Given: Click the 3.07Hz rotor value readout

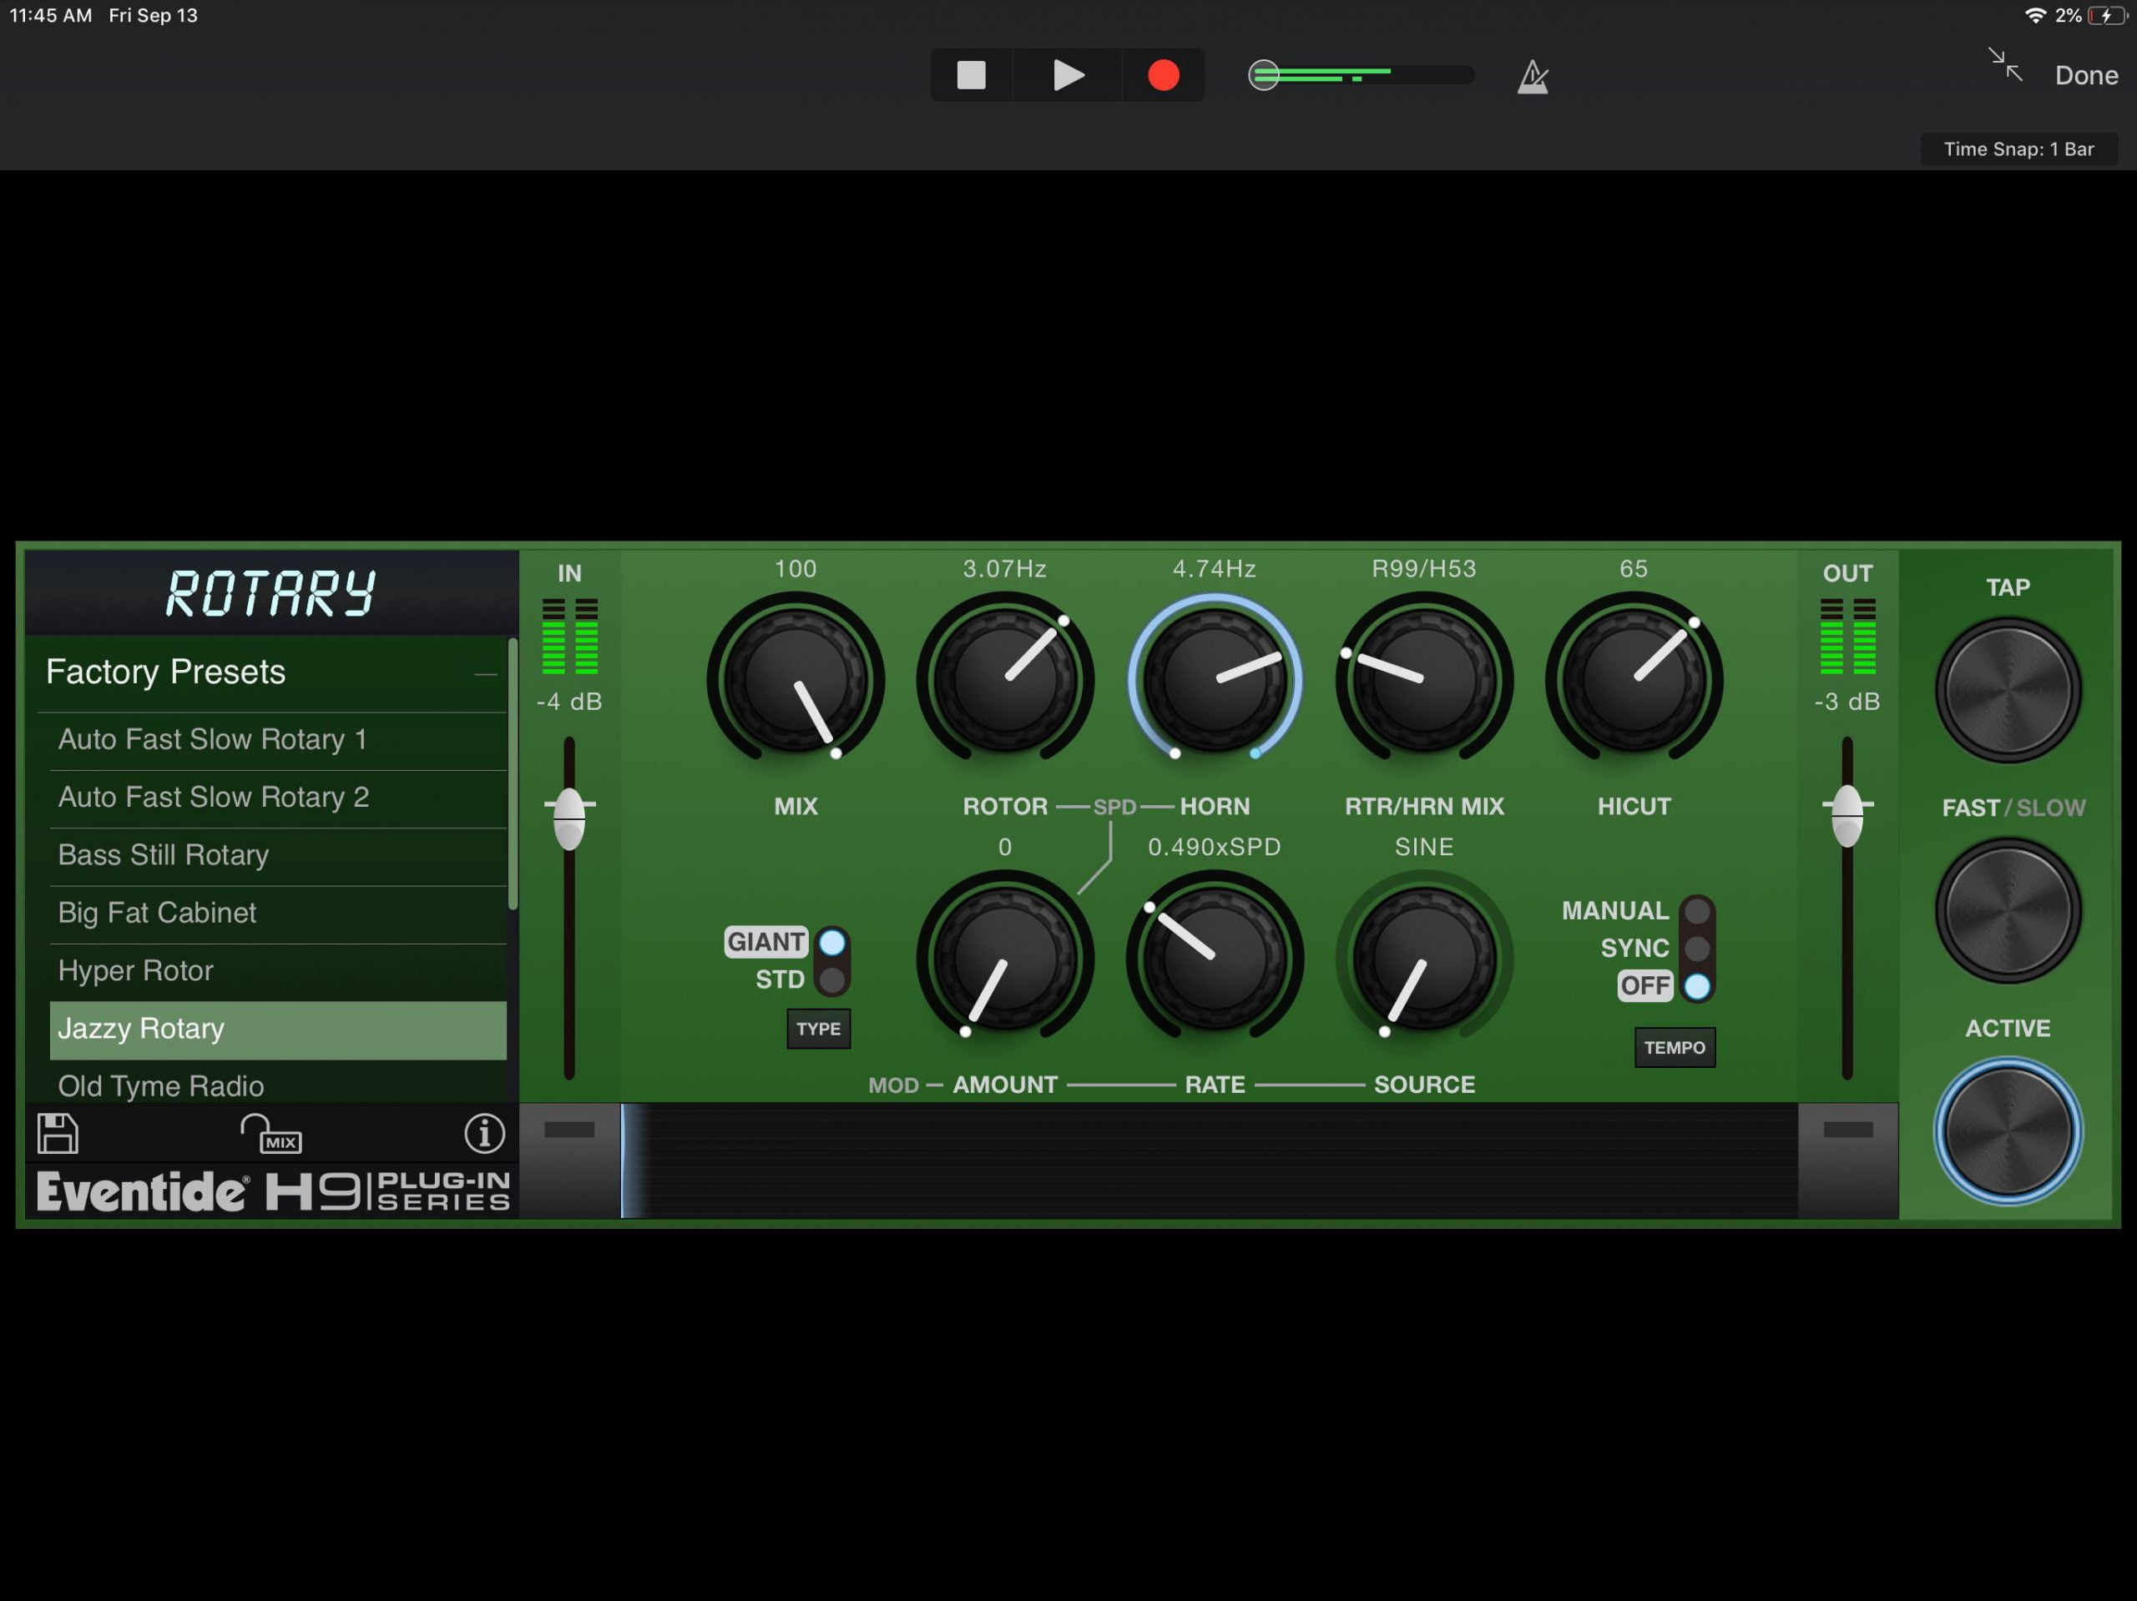Looking at the screenshot, I should [1005, 569].
